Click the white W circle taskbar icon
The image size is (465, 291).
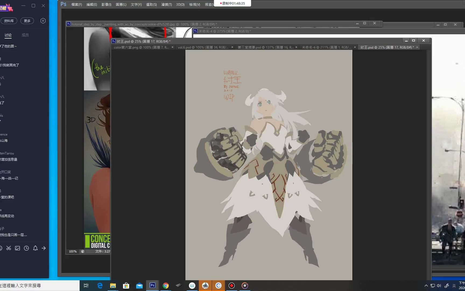point(192,286)
